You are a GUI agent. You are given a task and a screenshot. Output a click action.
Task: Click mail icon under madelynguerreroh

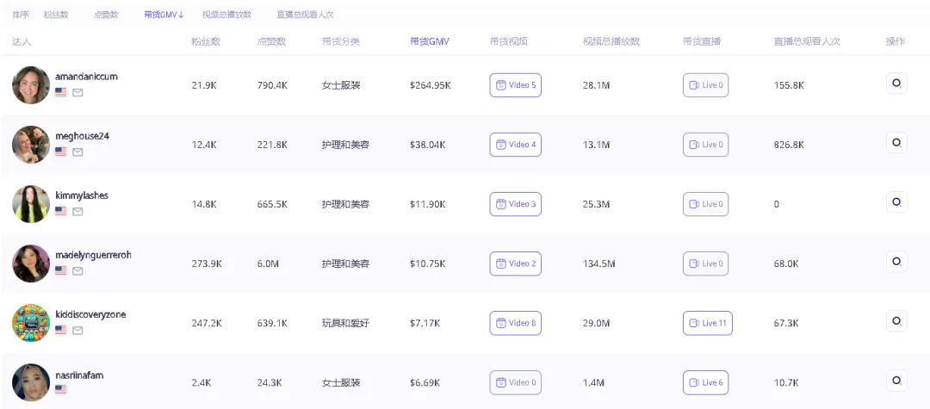coord(77,271)
